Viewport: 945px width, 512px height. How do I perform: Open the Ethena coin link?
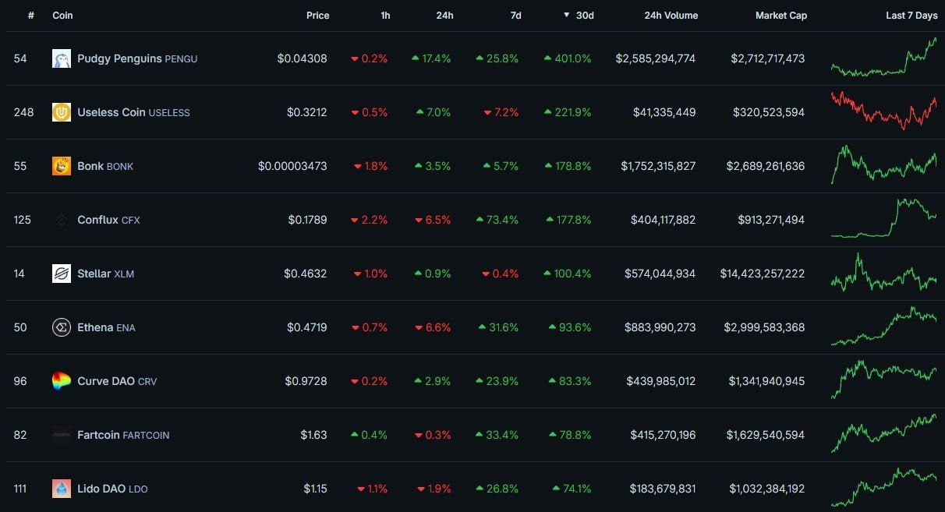click(106, 327)
